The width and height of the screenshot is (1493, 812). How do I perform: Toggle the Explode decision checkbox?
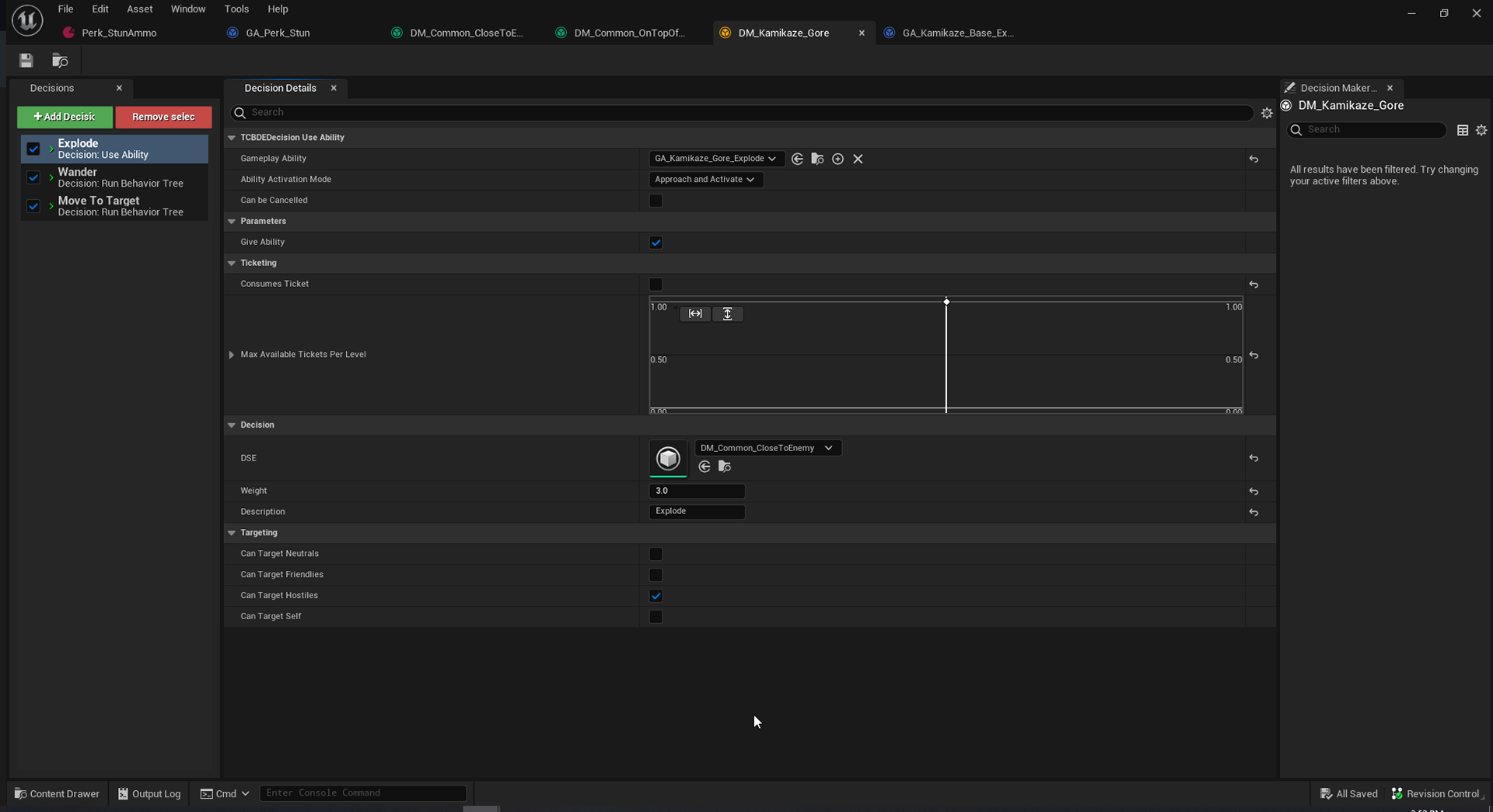pyautogui.click(x=33, y=149)
